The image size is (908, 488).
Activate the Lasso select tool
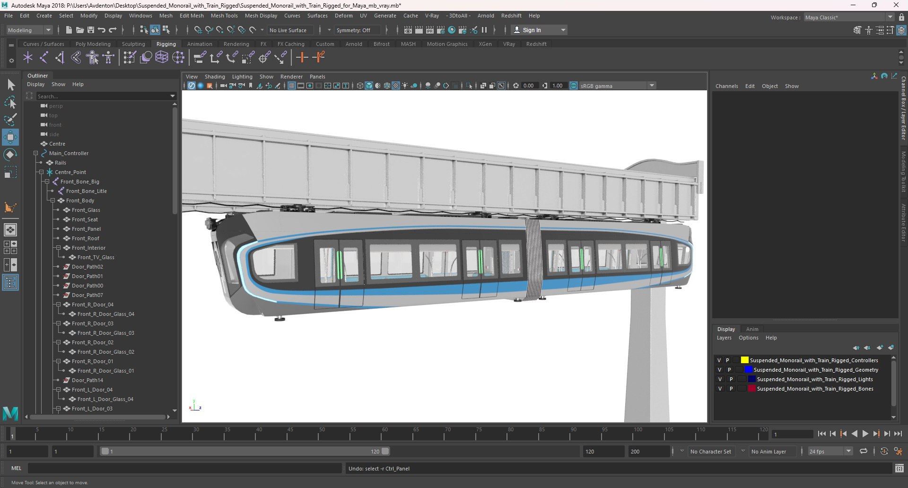(x=10, y=102)
